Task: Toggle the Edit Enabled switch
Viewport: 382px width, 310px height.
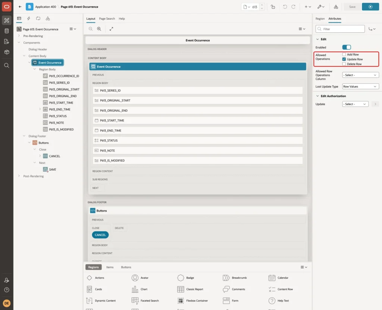Action: tap(347, 47)
